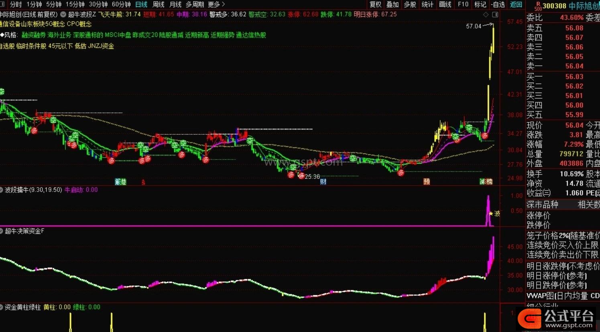600x332 pixels.
Task: Click the star 波 signal icon
Action: (x=494, y=214)
